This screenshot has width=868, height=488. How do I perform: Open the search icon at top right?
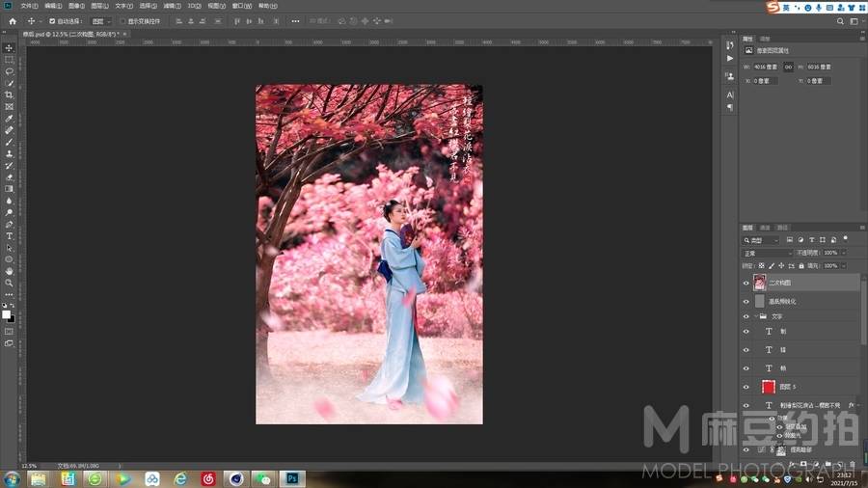point(840,21)
